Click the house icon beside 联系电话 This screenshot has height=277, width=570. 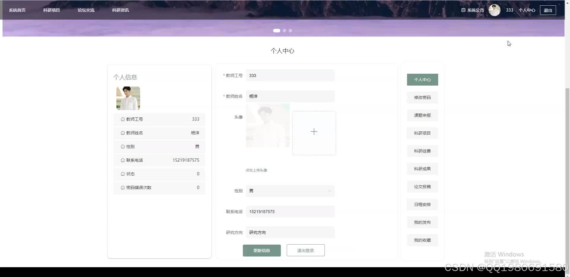(123, 160)
